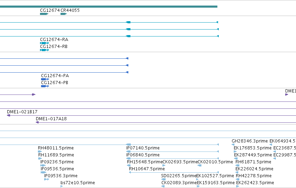Select the bs72e10.5prime EST glyph
This screenshot has height=188, width=296.
62,186
